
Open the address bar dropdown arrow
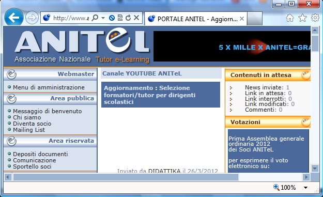pyautogui.click(x=103, y=18)
